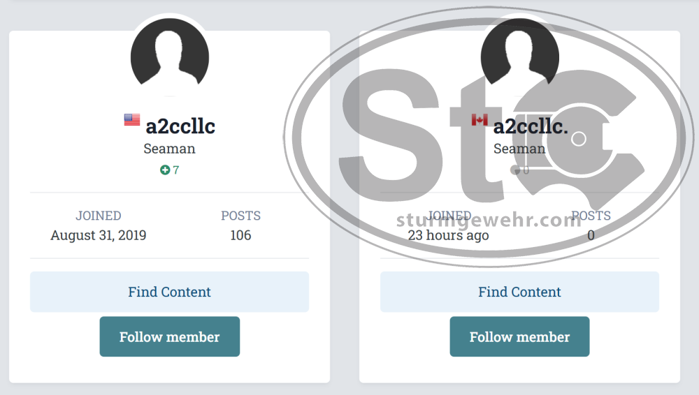Click the August 31, 2019 join date
This screenshot has height=395, width=699.
click(x=99, y=235)
